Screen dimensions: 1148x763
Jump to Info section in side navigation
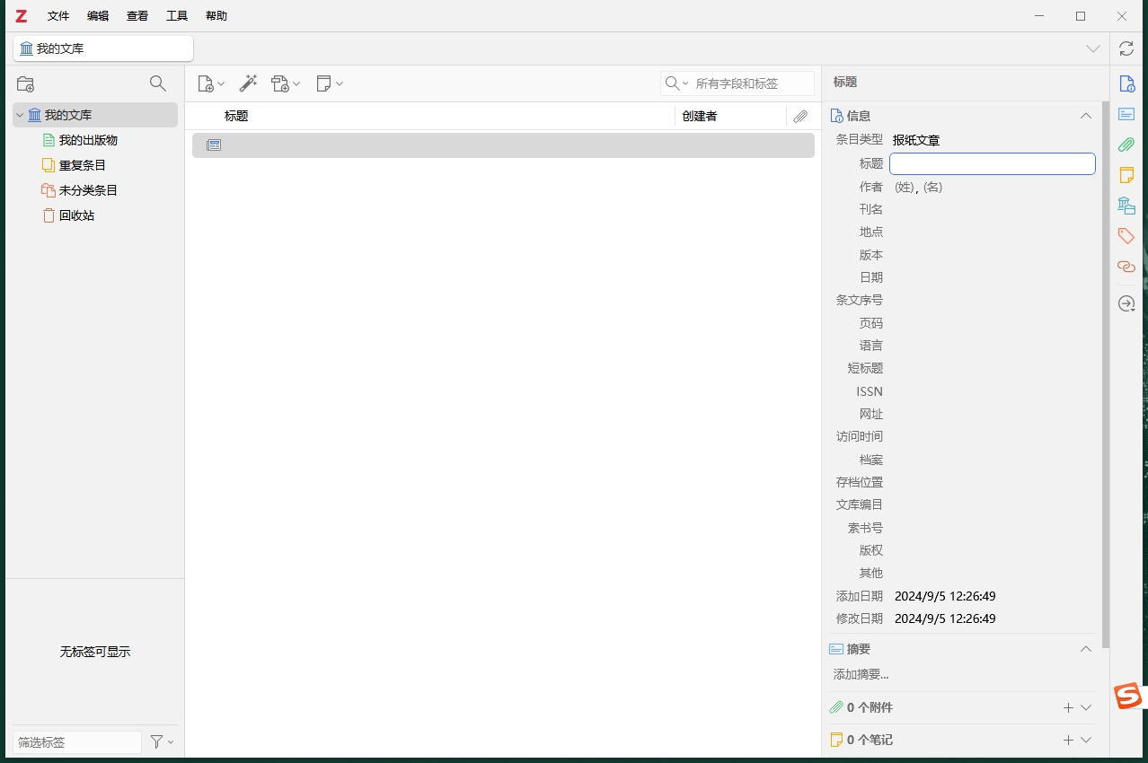pos(1126,83)
